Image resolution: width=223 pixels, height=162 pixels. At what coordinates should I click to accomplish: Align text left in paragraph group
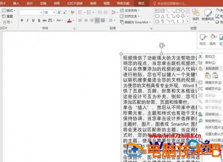(80, 20)
